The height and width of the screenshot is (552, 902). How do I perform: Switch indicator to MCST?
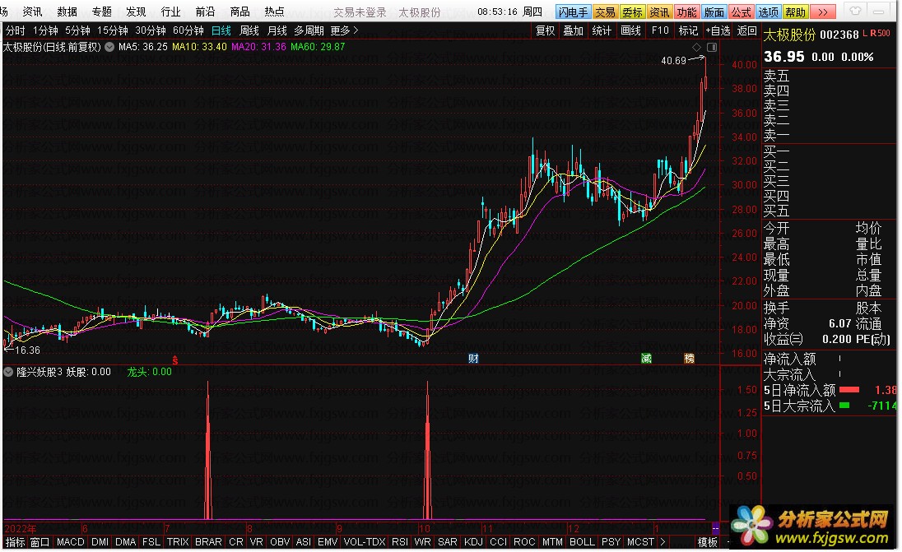pyautogui.click(x=641, y=542)
